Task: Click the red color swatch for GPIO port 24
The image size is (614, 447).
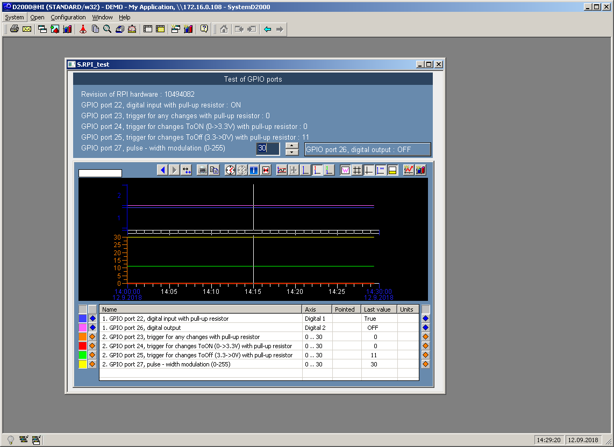Action: [x=83, y=346]
